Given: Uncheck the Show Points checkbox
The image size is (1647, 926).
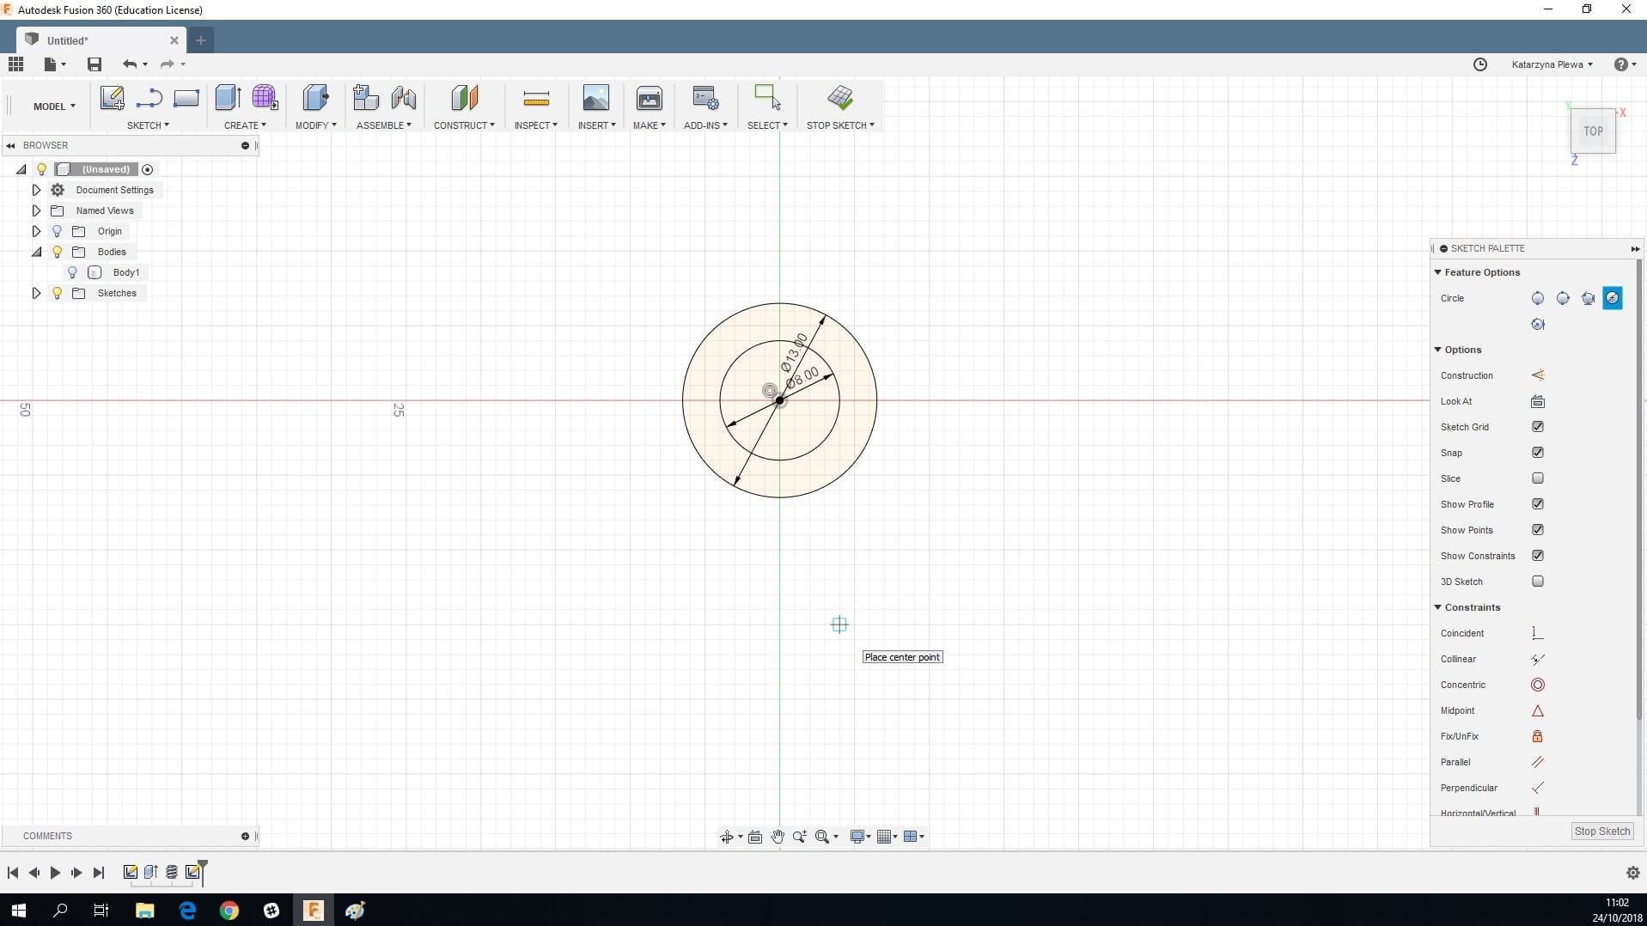Looking at the screenshot, I should pyautogui.click(x=1537, y=530).
